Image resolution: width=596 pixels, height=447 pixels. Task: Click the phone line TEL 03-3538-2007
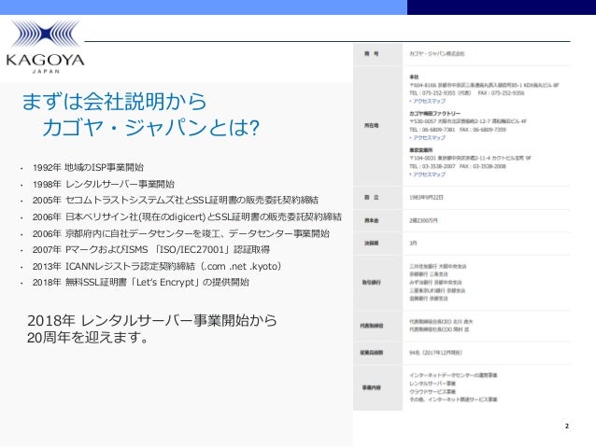coord(458,166)
